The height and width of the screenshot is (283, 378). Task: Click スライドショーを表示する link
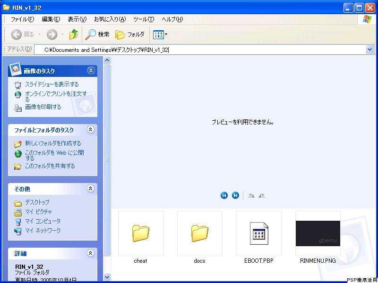pyautogui.click(x=52, y=84)
